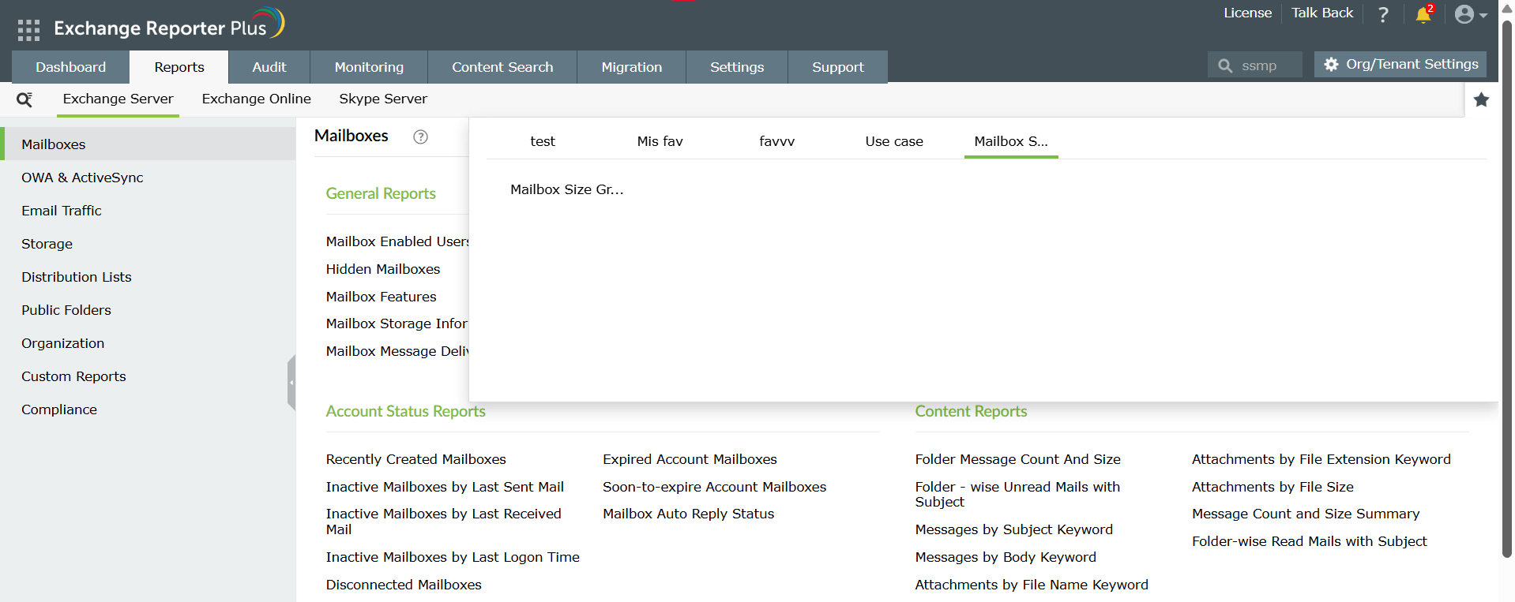
Task: Switch to the Dashboard tab
Action: (x=71, y=67)
